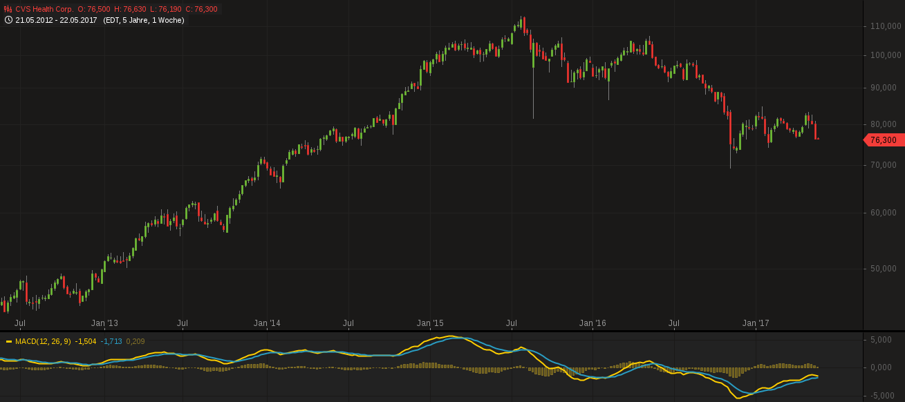Viewport: 905px width, 402px height.
Task: Click the Jan '15 time axis label
Action: (430, 323)
